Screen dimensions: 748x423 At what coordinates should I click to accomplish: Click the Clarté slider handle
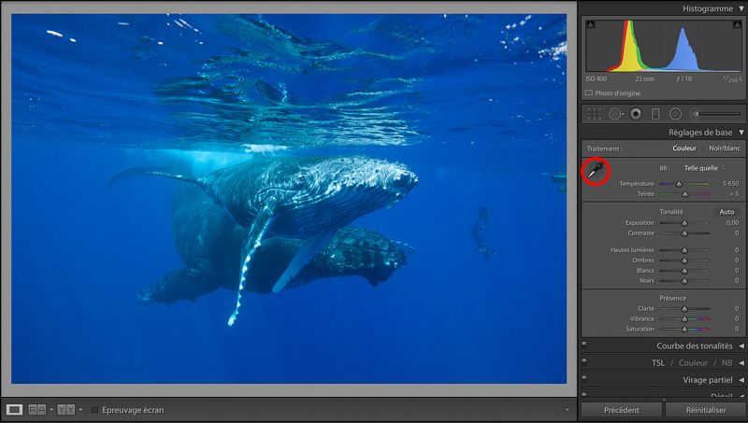(684, 309)
